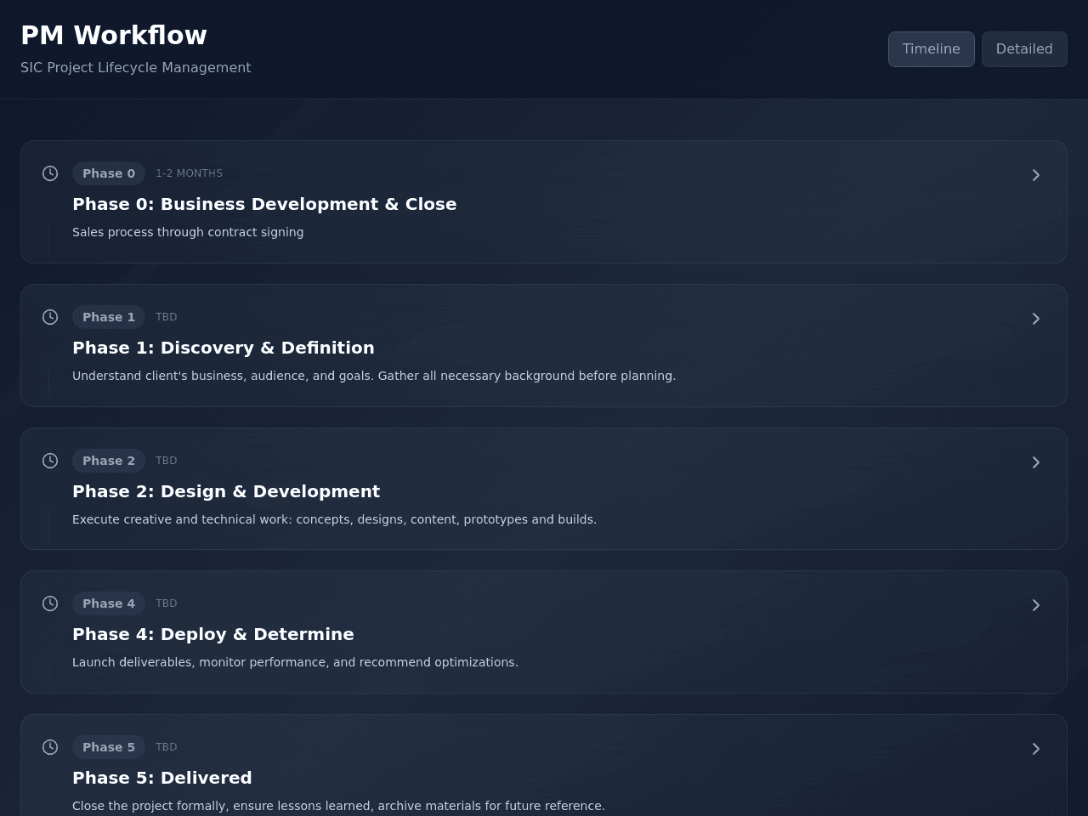Open the Phase 0: Business Development & Close title
This screenshot has width=1088, height=816.
click(264, 204)
